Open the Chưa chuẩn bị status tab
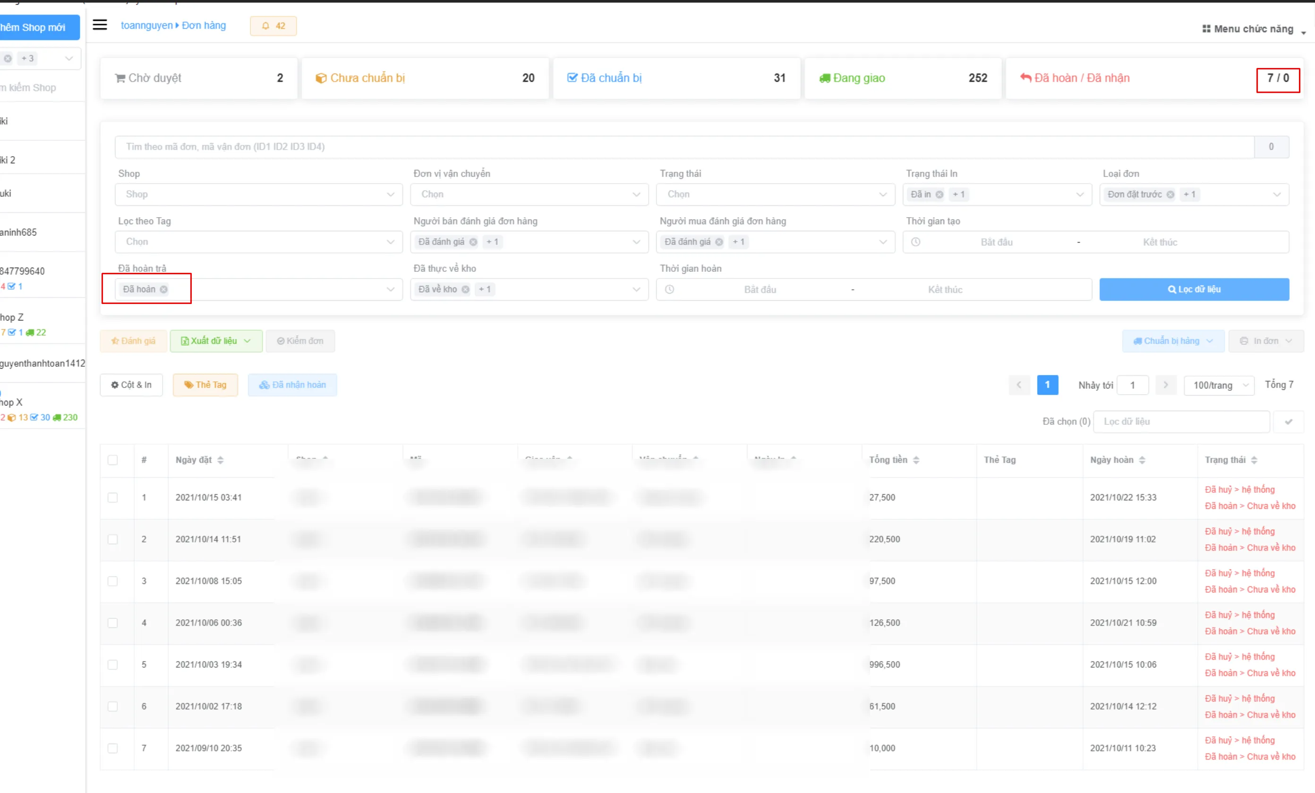The width and height of the screenshot is (1315, 793). click(425, 78)
